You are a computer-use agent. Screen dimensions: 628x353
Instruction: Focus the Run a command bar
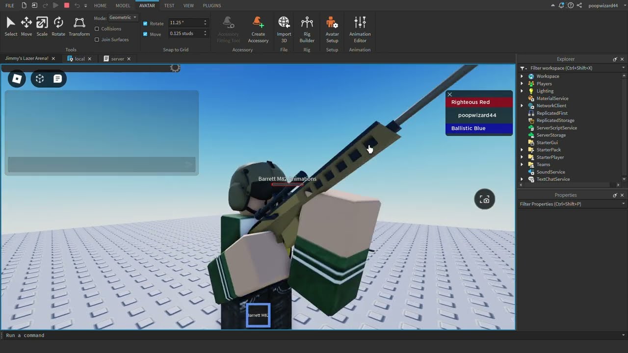tap(314, 335)
